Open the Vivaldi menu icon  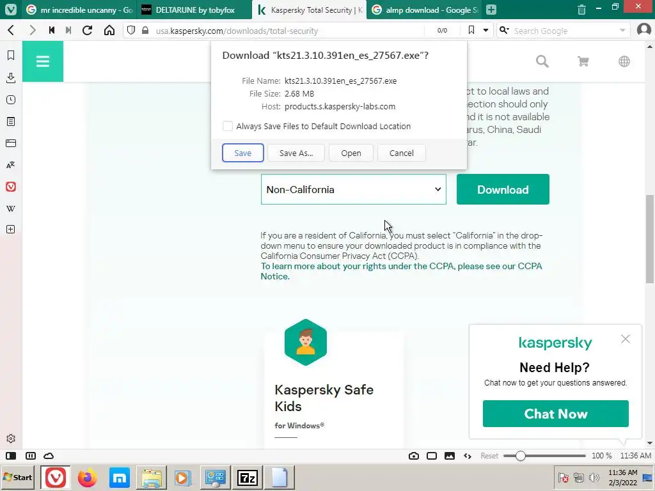10,9
